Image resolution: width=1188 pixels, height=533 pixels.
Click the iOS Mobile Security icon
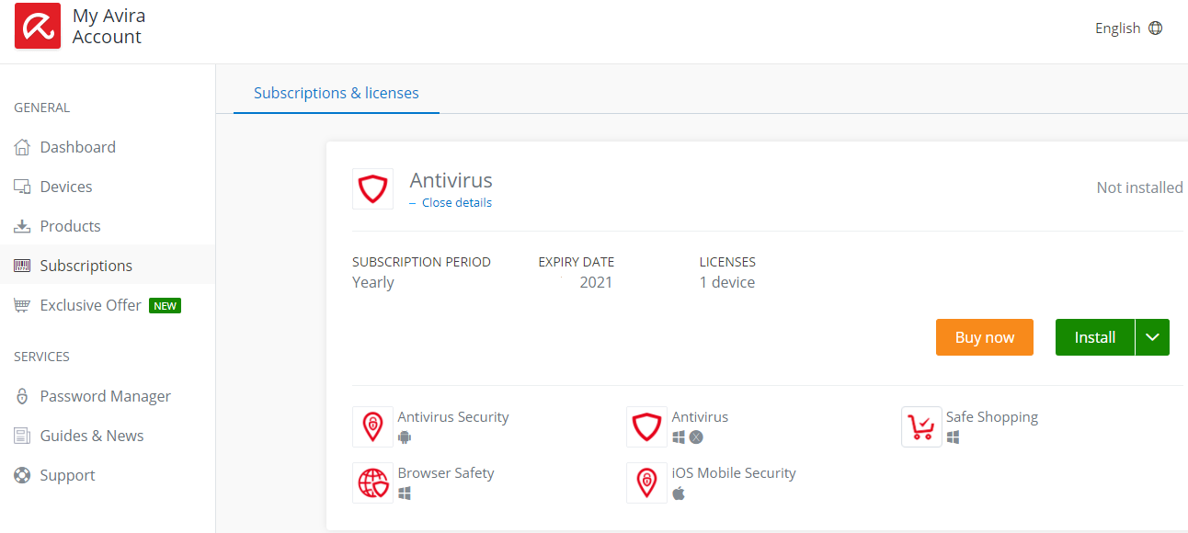pyautogui.click(x=647, y=482)
